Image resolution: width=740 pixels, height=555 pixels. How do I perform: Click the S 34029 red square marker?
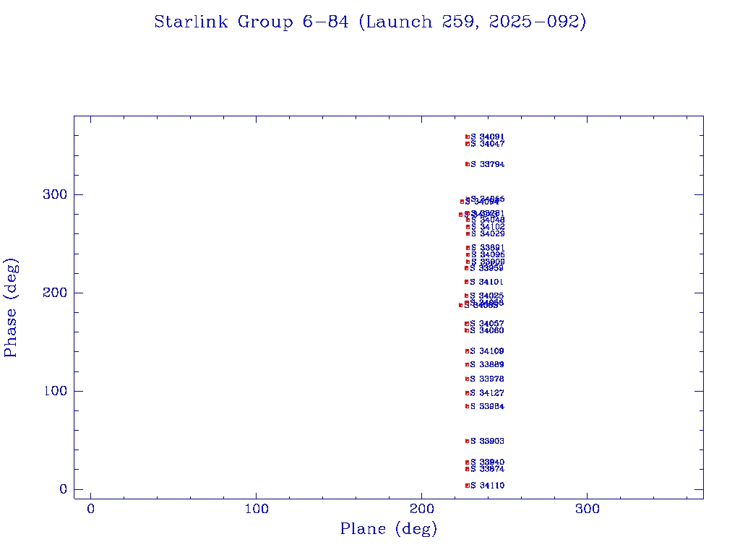click(x=468, y=233)
